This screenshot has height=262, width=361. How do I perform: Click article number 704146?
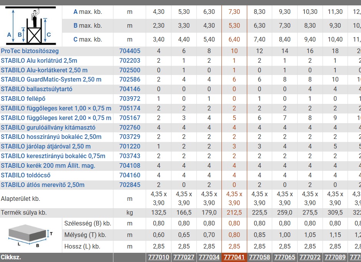click(130, 89)
